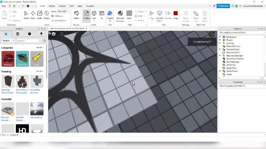This screenshot has height=149, width=266.
Task: Activate the Move tool
Action: (33, 15)
